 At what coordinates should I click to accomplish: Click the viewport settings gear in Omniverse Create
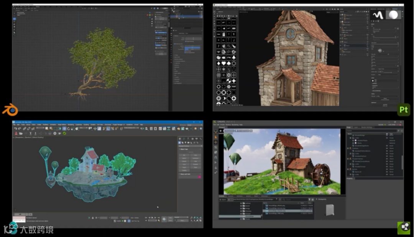pyautogui.click(x=220, y=131)
